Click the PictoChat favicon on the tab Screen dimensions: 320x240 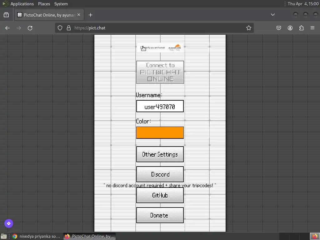point(20,15)
